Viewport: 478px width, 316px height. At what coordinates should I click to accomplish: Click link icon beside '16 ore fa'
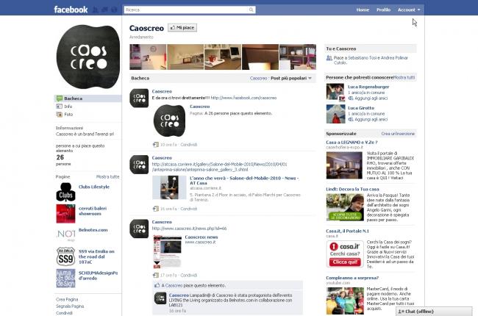pos(156,209)
